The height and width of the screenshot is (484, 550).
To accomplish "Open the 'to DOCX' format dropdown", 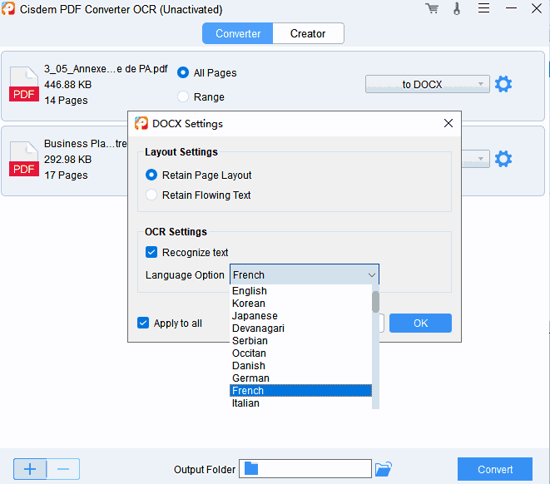I will (x=427, y=84).
